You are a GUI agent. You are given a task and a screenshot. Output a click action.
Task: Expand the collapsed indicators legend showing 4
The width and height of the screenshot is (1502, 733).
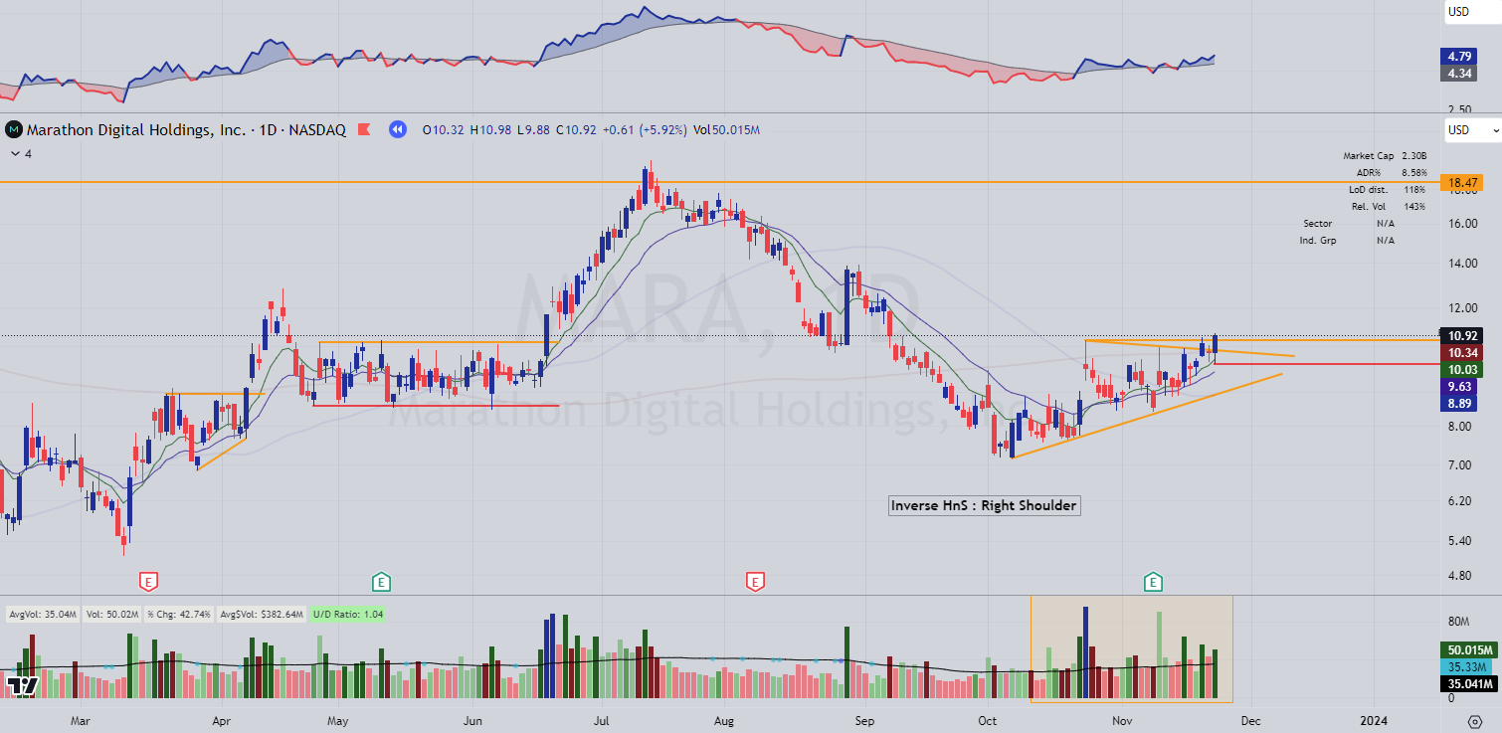(x=20, y=154)
